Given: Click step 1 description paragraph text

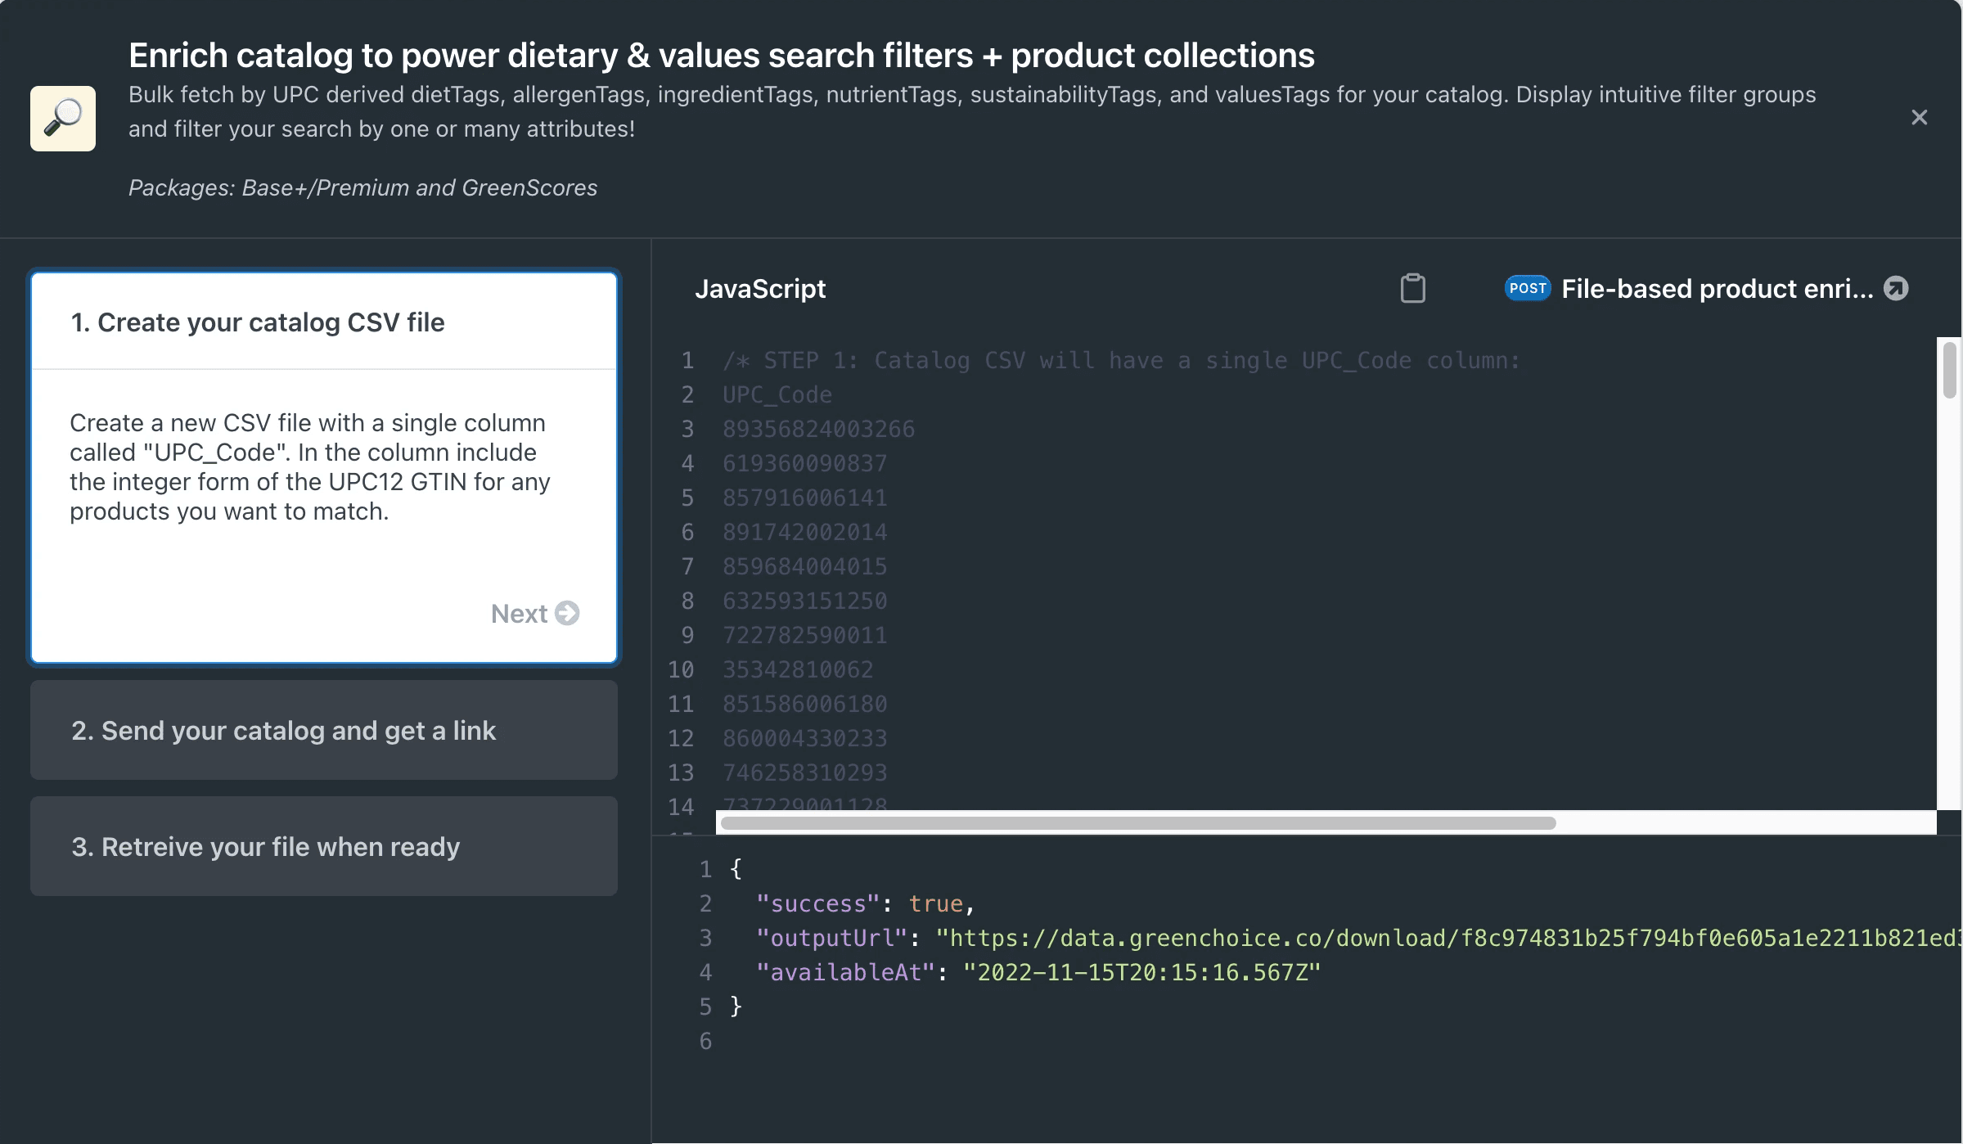Looking at the screenshot, I should (309, 467).
